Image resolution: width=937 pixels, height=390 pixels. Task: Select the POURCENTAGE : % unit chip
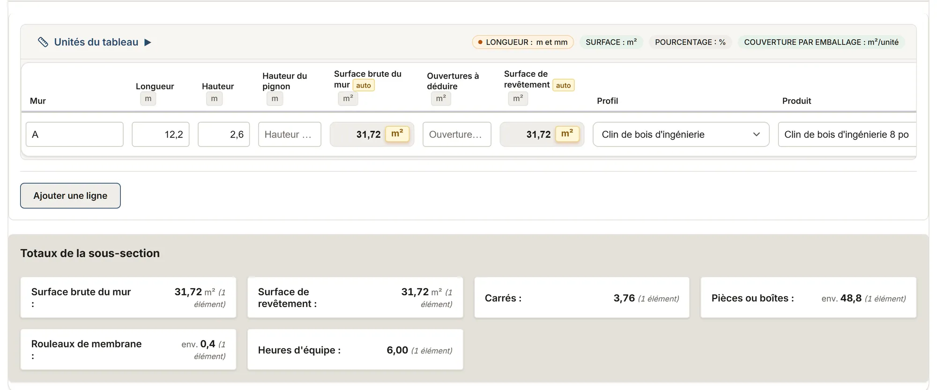pos(690,42)
